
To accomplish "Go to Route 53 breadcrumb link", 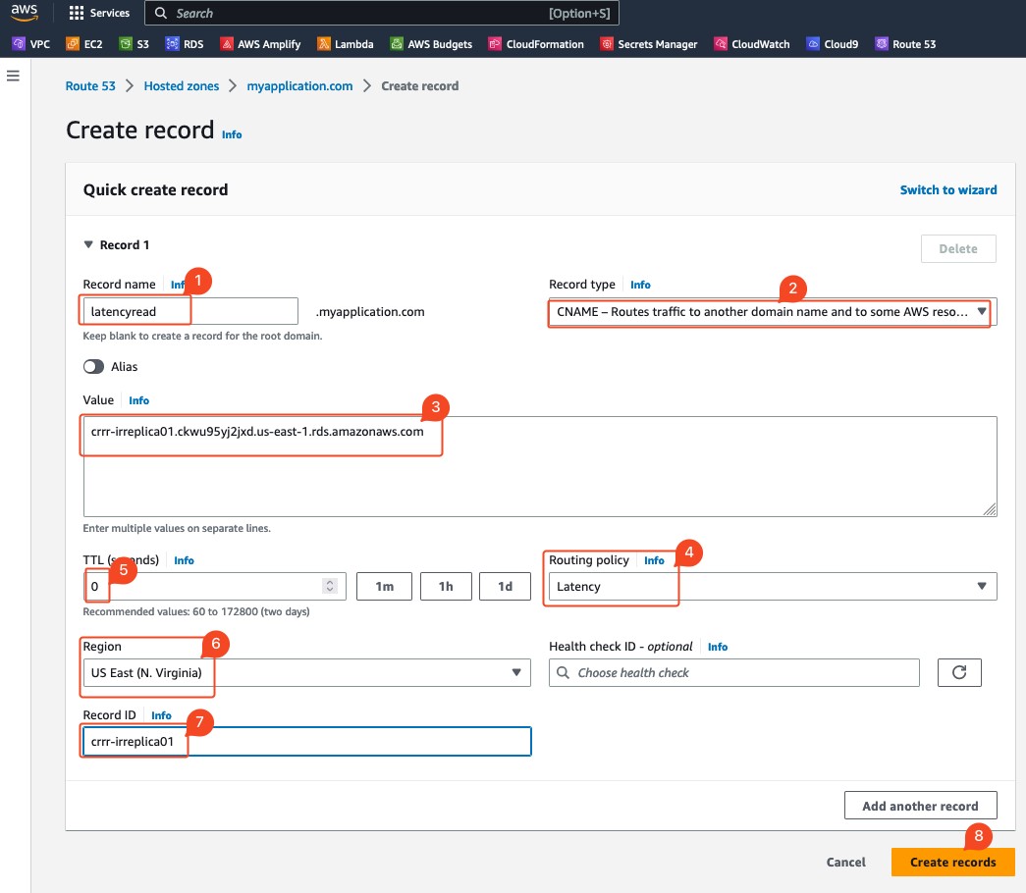I will 90,85.
